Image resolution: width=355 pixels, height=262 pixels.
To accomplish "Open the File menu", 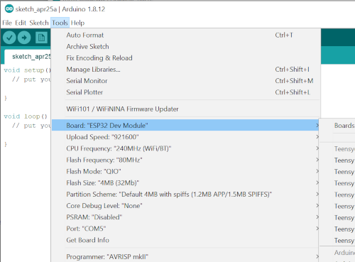I will click(7, 23).
